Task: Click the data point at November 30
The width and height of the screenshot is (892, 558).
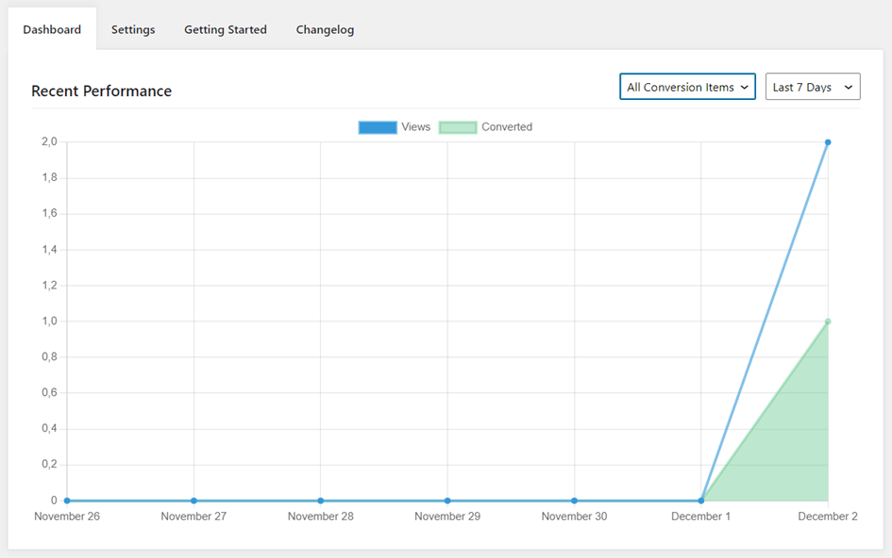Action: click(574, 501)
